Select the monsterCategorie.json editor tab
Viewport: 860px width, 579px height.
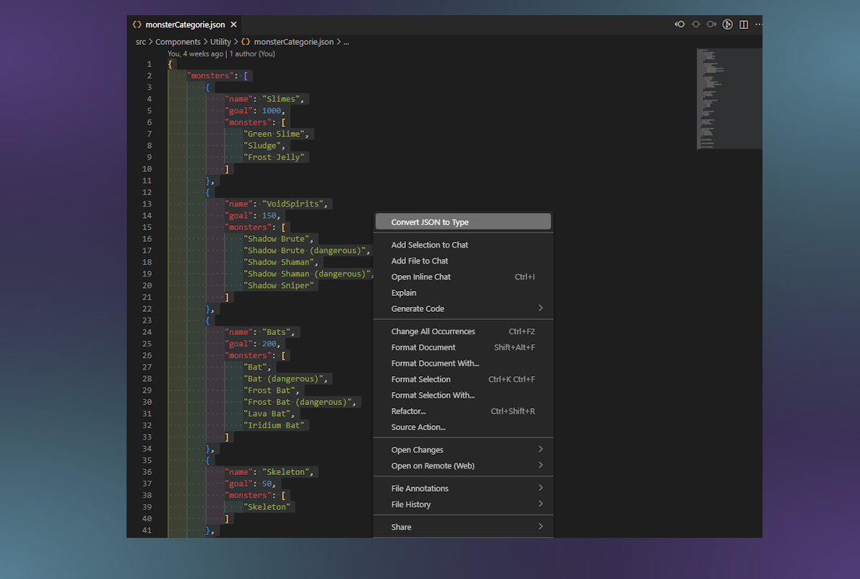click(x=185, y=25)
